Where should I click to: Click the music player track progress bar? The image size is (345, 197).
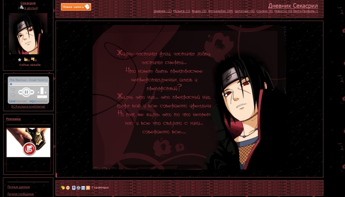29,84
